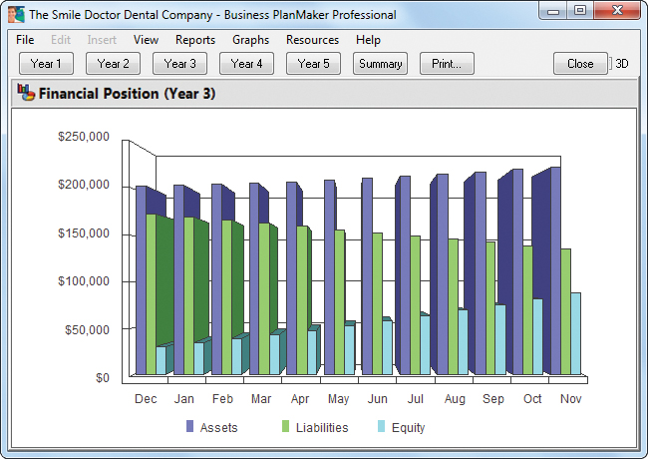Click the Financial Position chart icon

click(25, 94)
